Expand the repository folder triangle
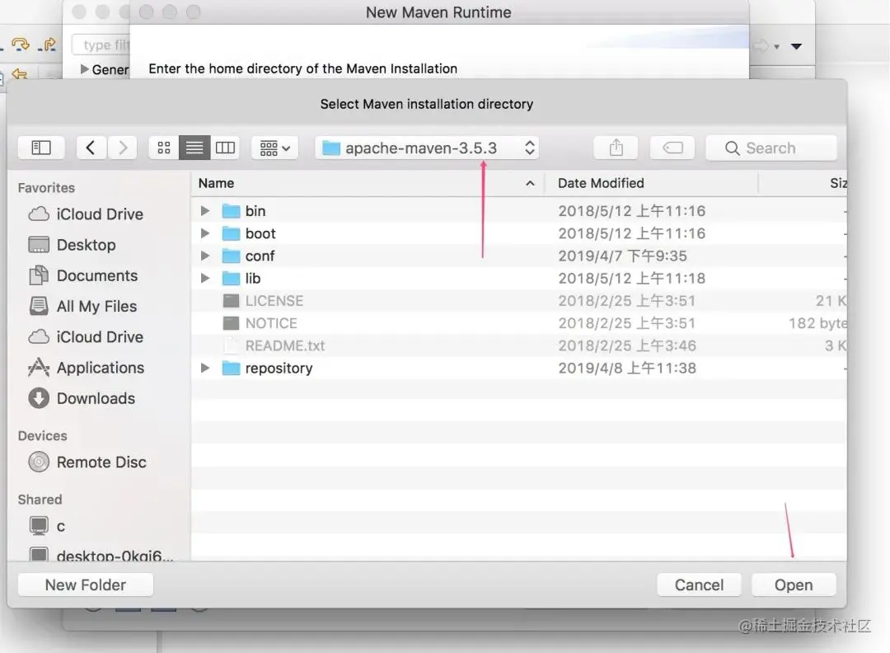This screenshot has width=890, height=653. [205, 368]
